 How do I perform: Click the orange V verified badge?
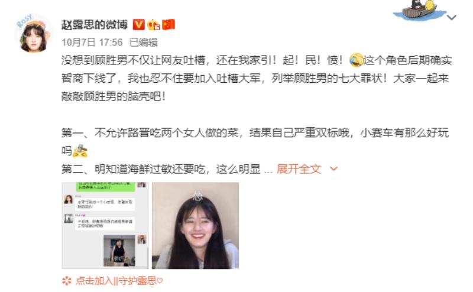coord(138,24)
